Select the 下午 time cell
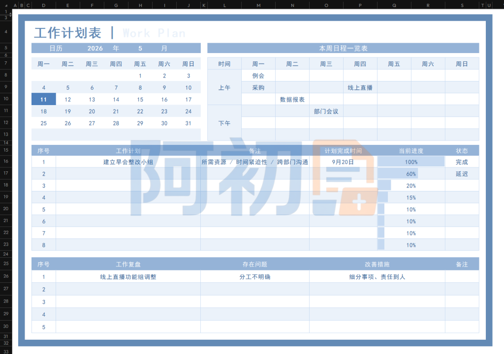Screen dimensions: 504x354 click(x=224, y=123)
